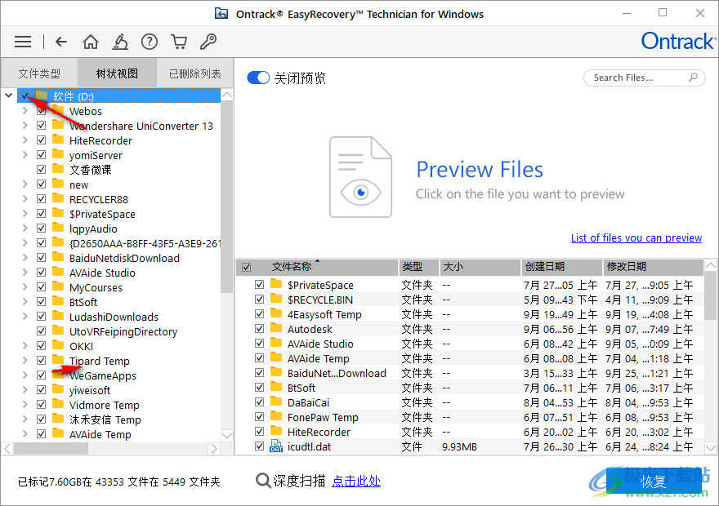This screenshot has width=719, height=506.
Task: Go to the Home screen icon
Action: click(91, 42)
